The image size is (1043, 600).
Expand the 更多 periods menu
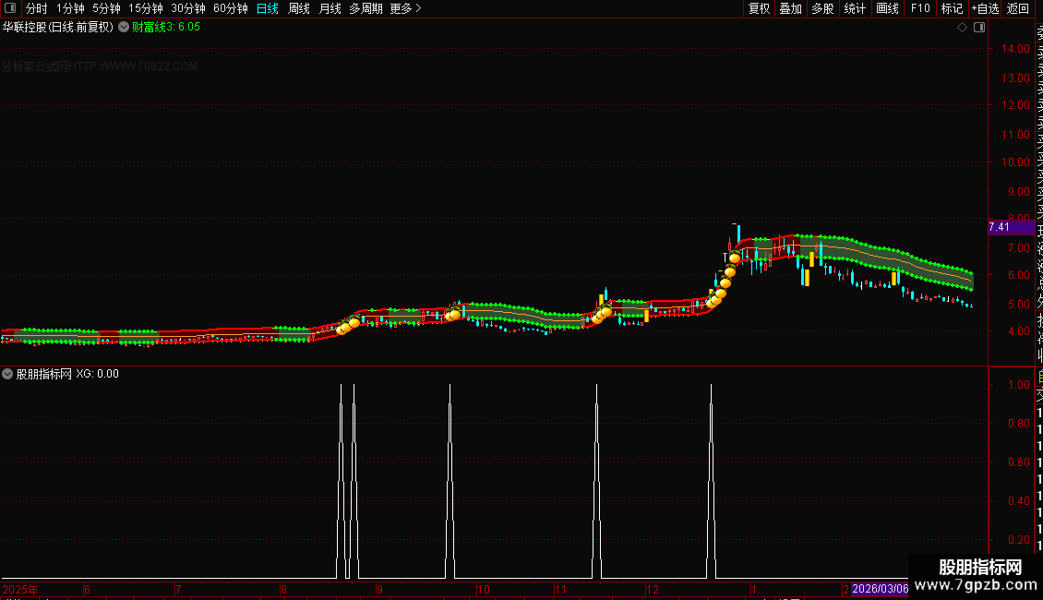pos(406,8)
